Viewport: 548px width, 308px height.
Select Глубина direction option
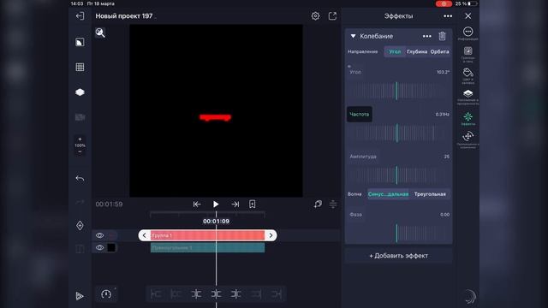(417, 51)
